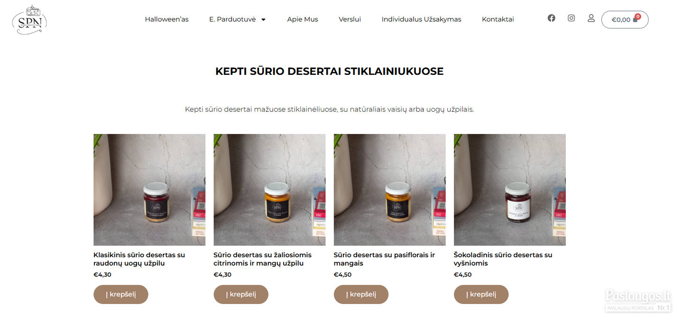Viewport: 683px width, 323px height.
Task: Click the Paslaugos.lt watermark logo
Action: 638,300
